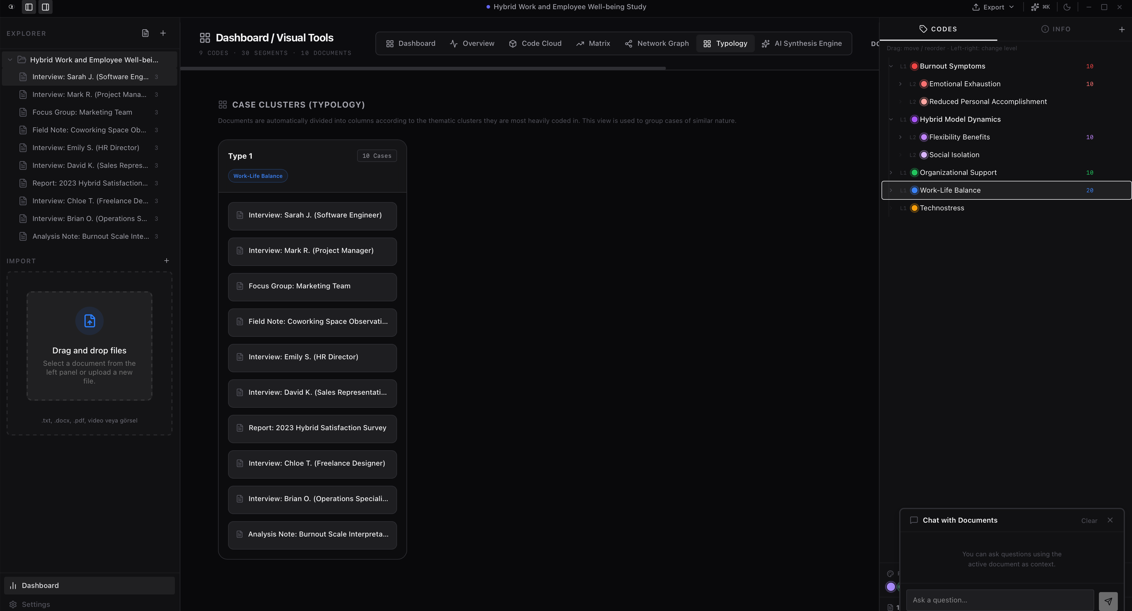This screenshot has width=1132, height=611.
Task: Select the Overview tab
Action: point(472,43)
